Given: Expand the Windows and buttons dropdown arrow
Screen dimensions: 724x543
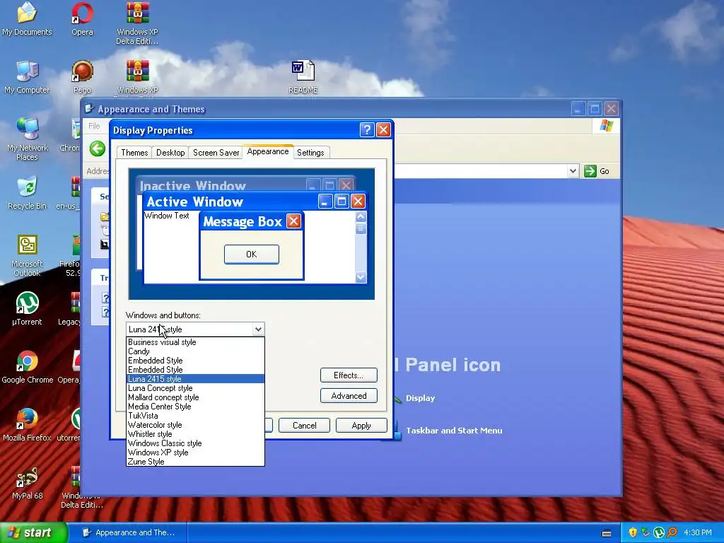Looking at the screenshot, I should [x=258, y=329].
